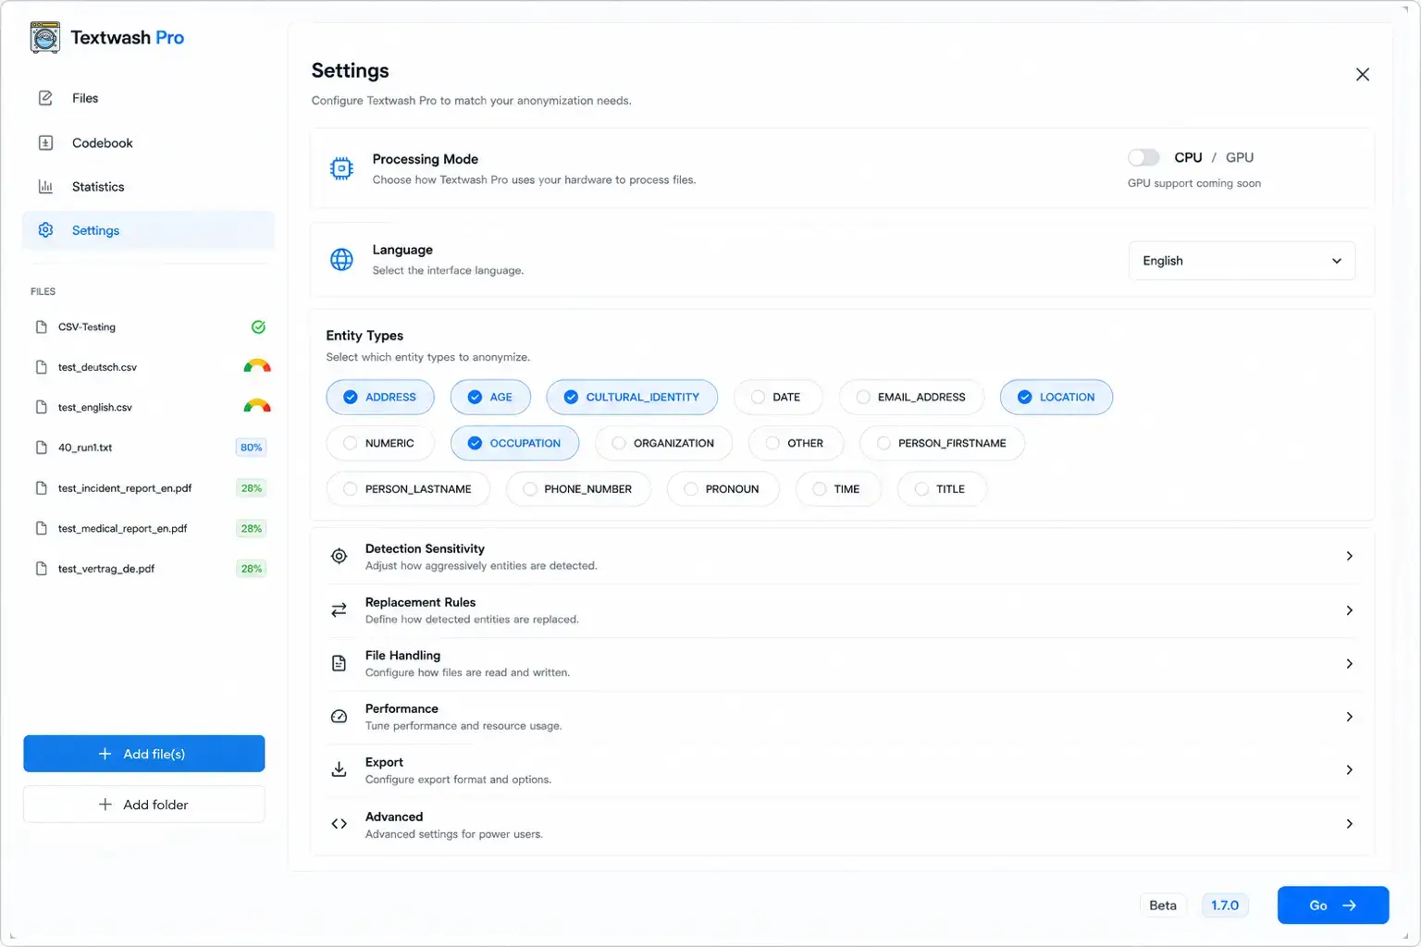This screenshot has width=1421, height=947.
Task: Click the file icon beside 40_run1.txt
Action: pyautogui.click(x=41, y=448)
